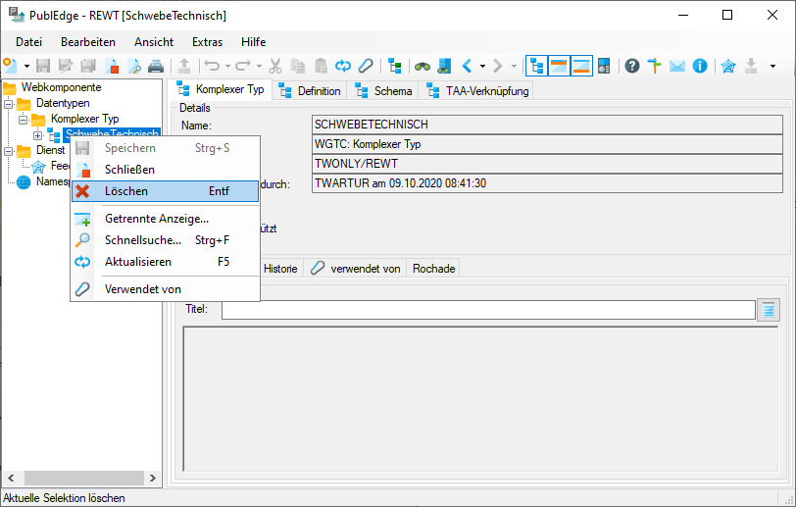Click the blue info circle icon
Viewport: 796px width, 507px height.
pyautogui.click(x=700, y=66)
